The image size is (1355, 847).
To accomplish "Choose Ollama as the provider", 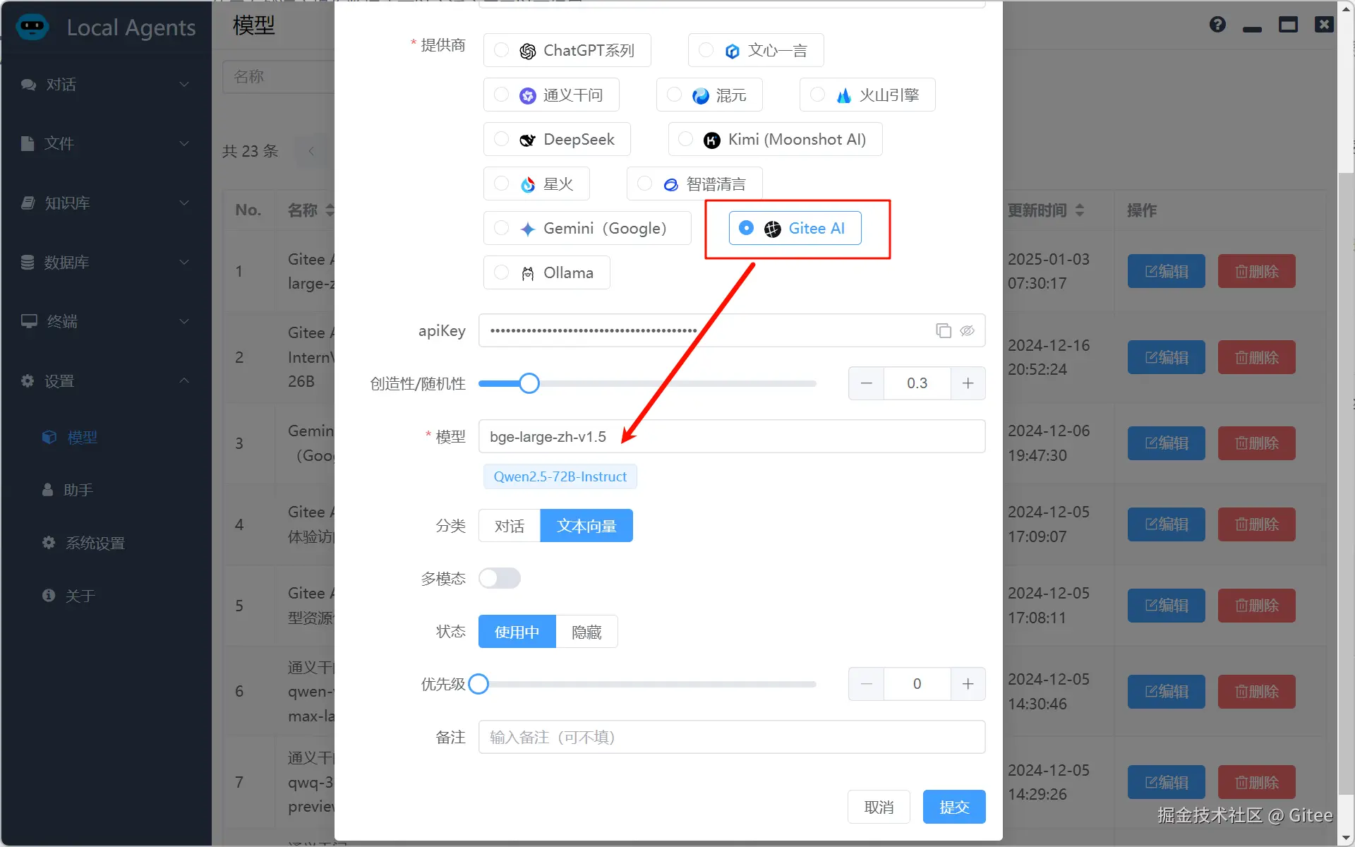I will [x=501, y=272].
